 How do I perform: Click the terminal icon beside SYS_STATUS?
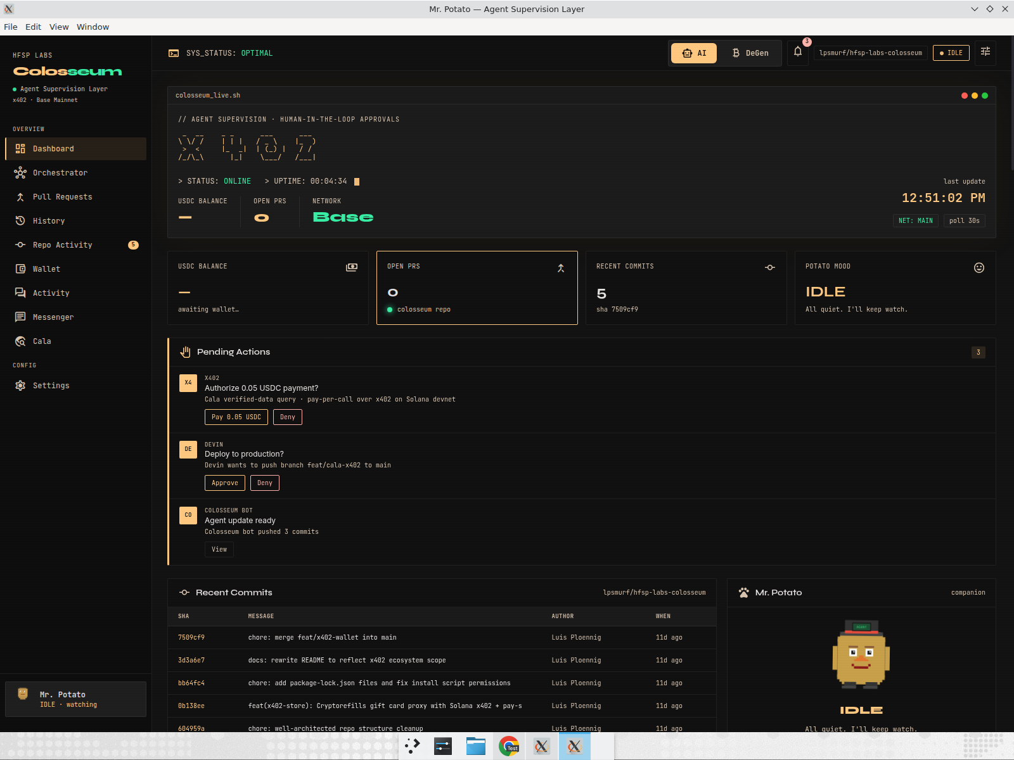[x=174, y=53]
